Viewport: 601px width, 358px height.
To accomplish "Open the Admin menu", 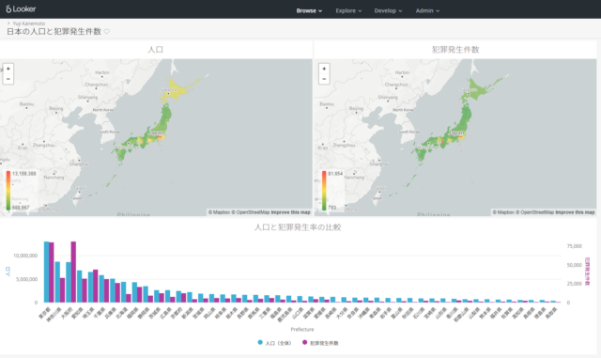I will (x=427, y=10).
